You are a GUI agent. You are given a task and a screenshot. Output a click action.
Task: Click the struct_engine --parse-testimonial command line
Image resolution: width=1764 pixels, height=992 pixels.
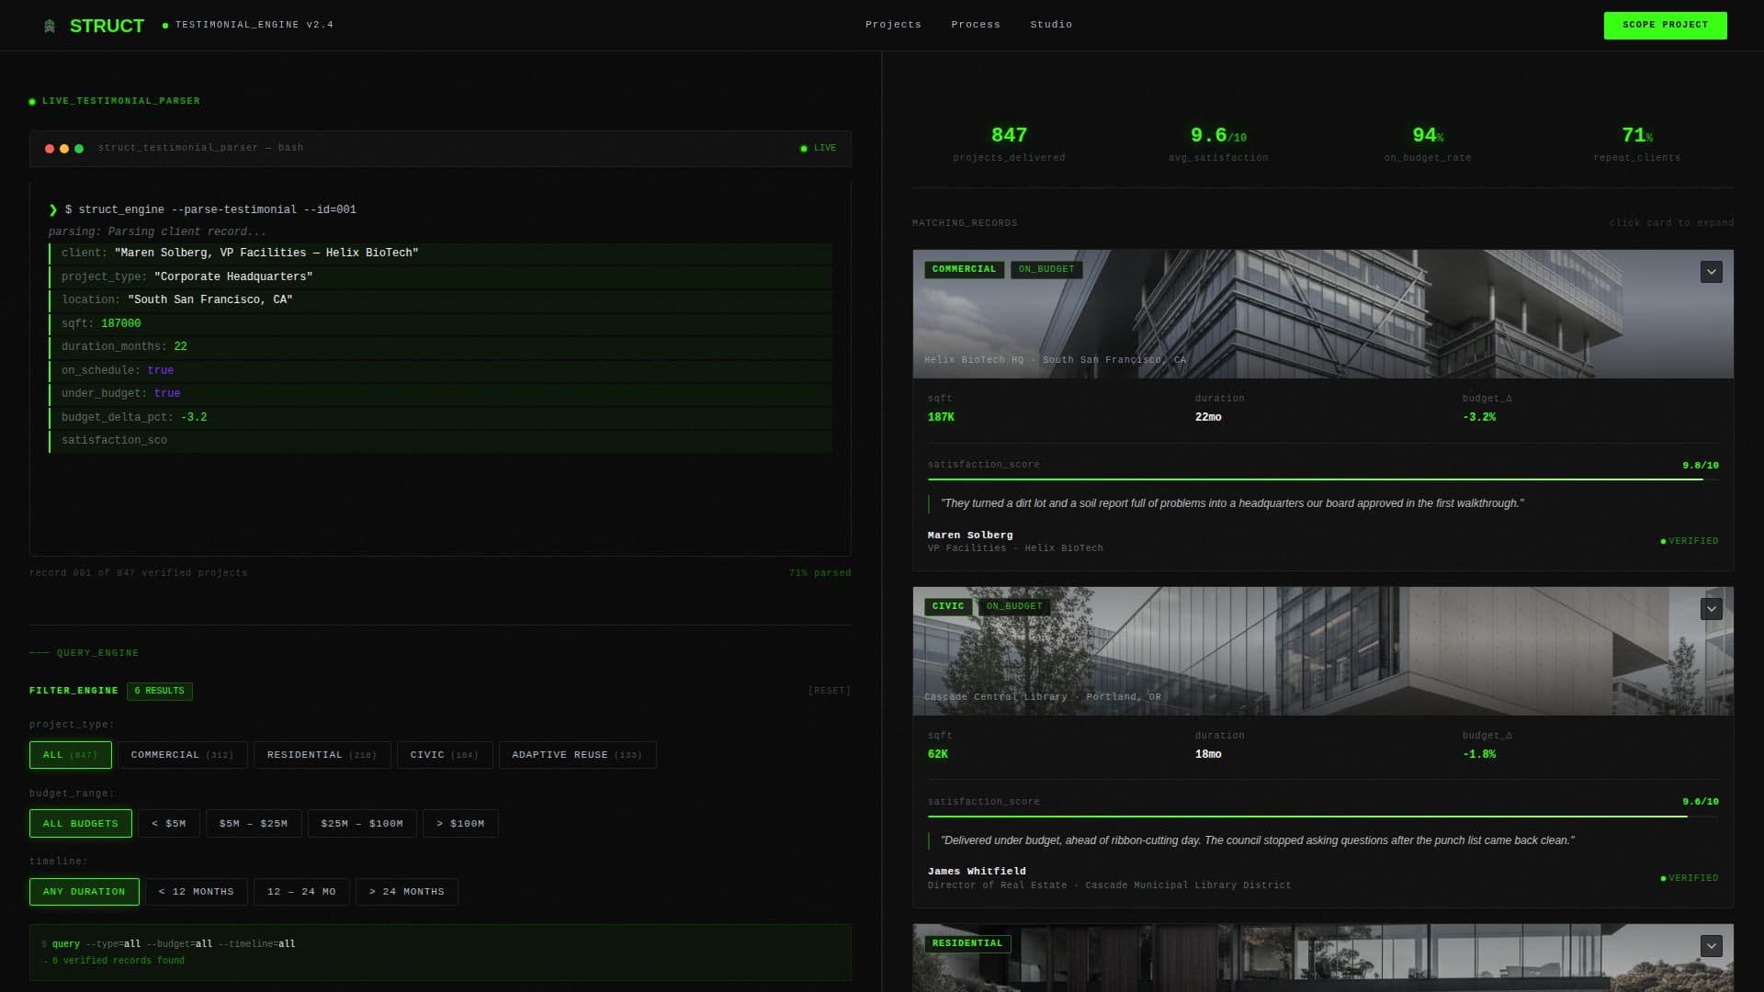(210, 209)
